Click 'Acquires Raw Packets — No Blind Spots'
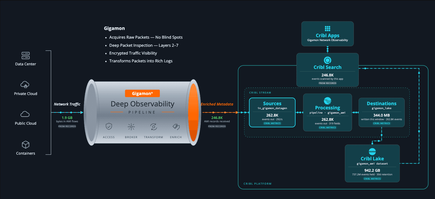The width and height of the screenshot is (435, 199). (x=146, y=37)
